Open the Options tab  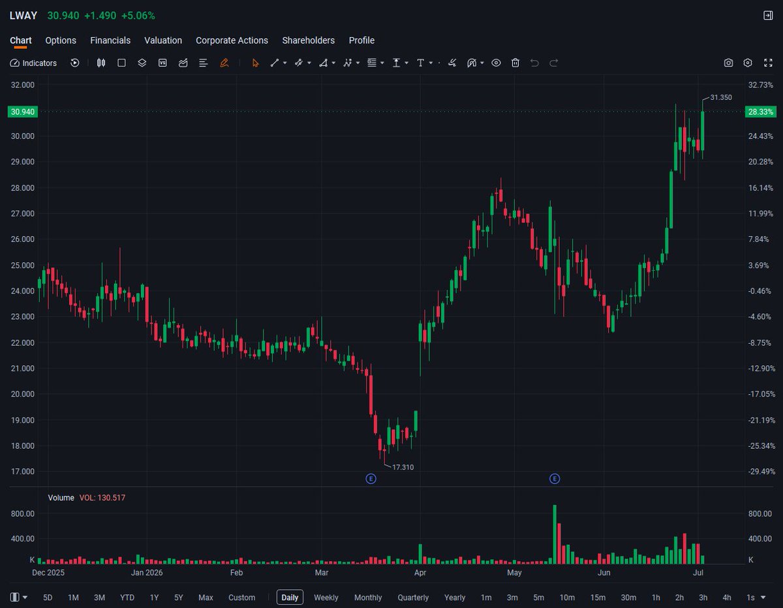61,40
